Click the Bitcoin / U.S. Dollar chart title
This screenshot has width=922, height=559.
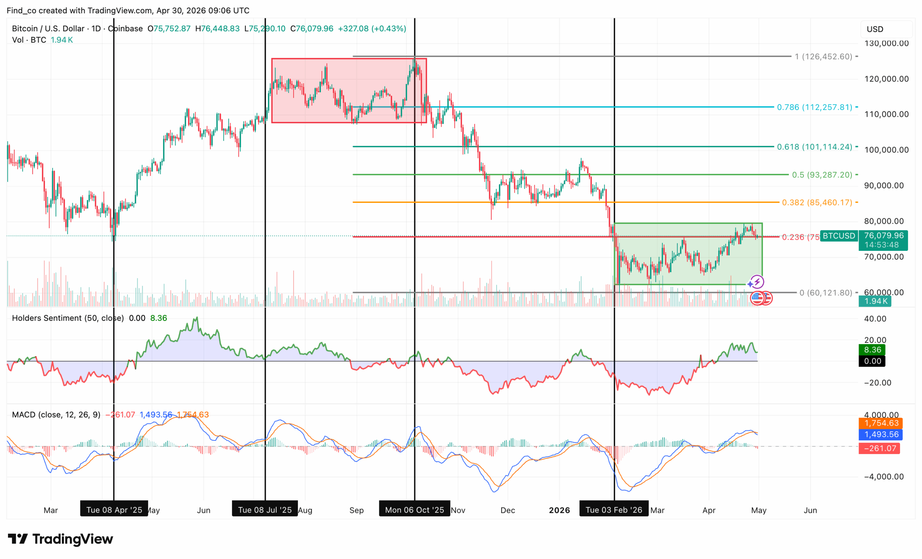77,28
